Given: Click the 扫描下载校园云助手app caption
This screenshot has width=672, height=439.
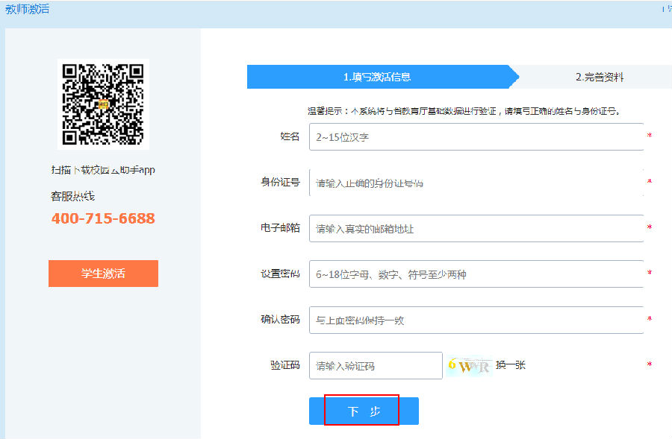Looking at the screenshot, I should coord(103,170).
